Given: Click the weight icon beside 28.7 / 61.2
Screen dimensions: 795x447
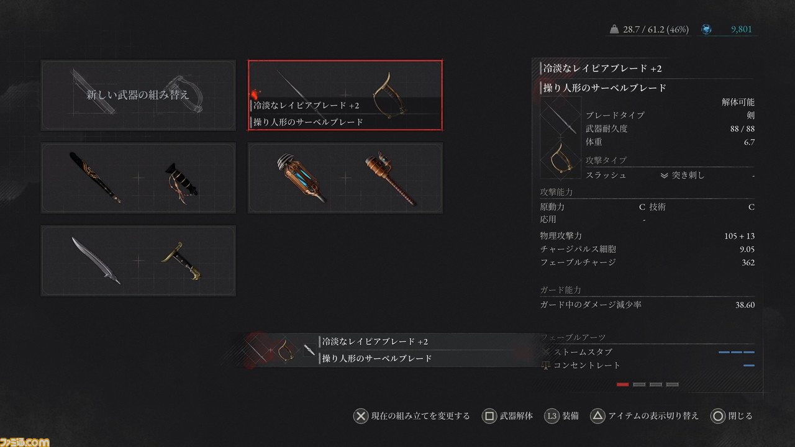Looking at the screenshot, I should point(614,29).
